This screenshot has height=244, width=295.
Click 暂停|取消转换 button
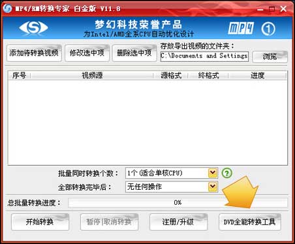coord(109,222)
